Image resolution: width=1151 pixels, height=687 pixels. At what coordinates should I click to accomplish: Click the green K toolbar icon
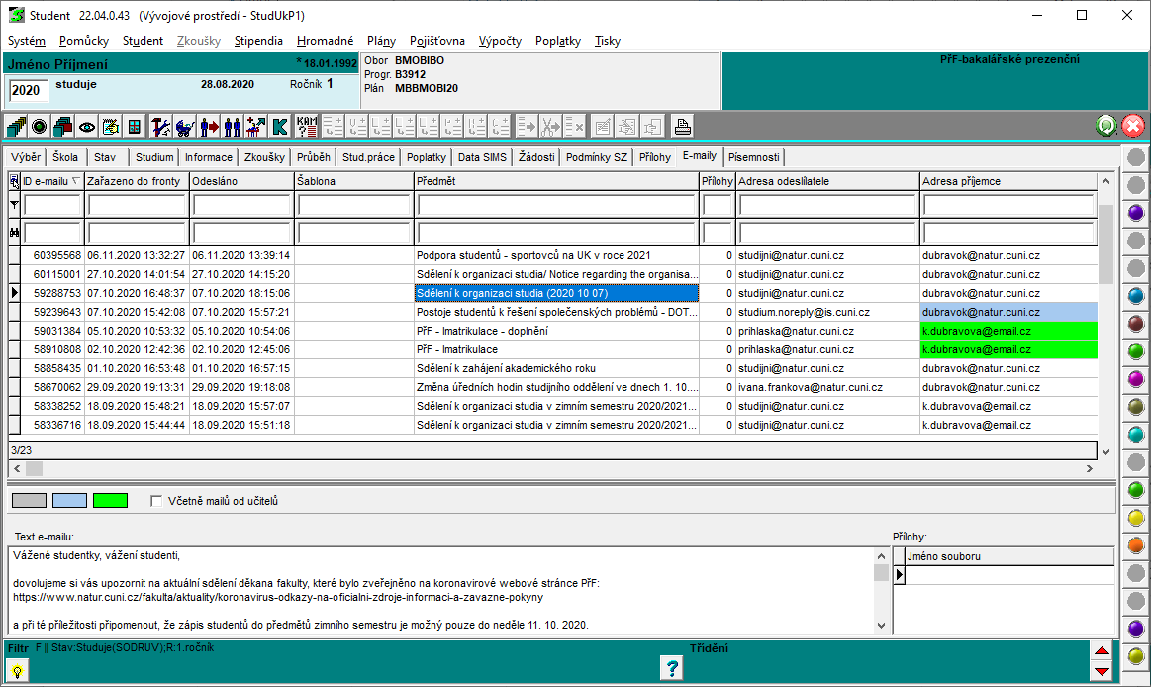click(x=280, y=127)
